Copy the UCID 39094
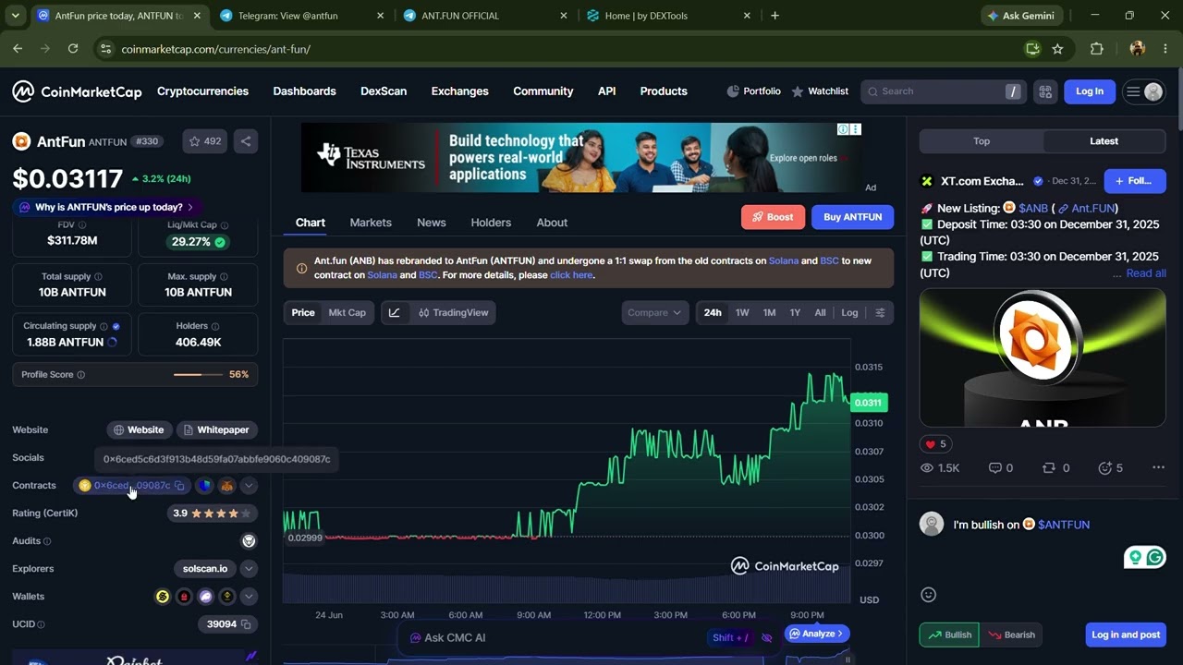This screenshot has width=1183, height=665. pyautogui.click(x=246, y=624)
